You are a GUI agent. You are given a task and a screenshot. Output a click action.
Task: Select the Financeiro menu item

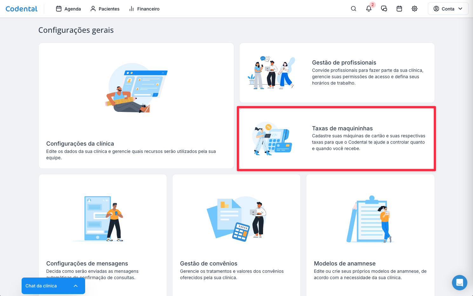point(144,9)
